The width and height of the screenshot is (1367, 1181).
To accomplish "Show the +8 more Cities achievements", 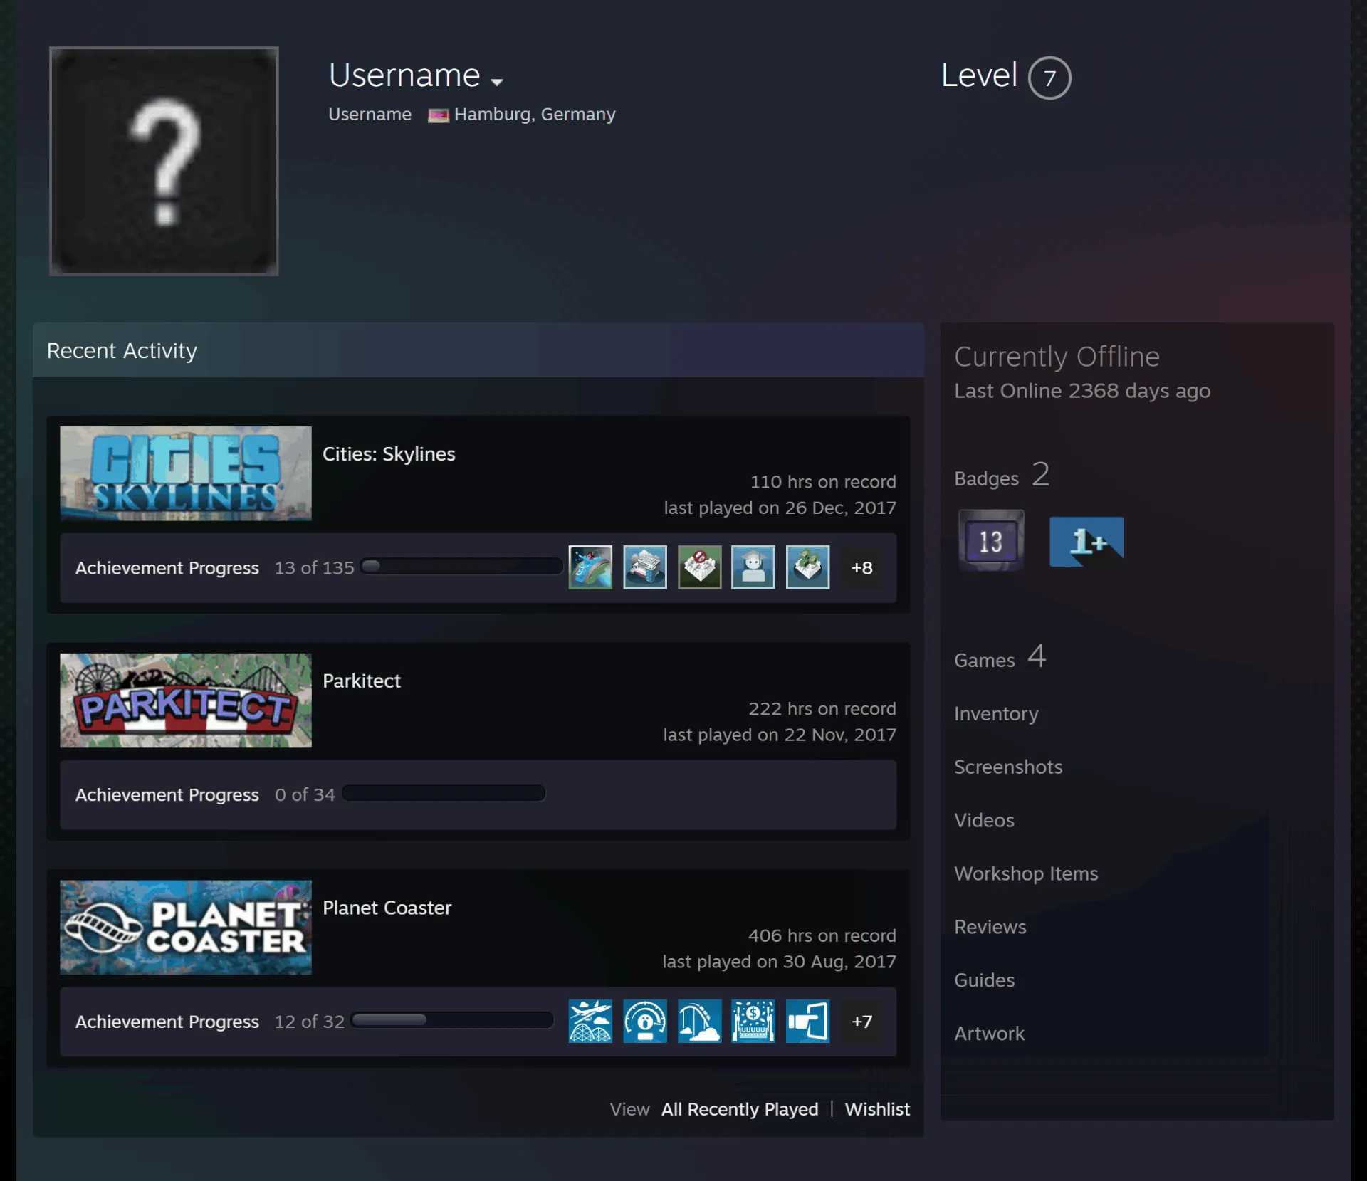I will point(861,567).
